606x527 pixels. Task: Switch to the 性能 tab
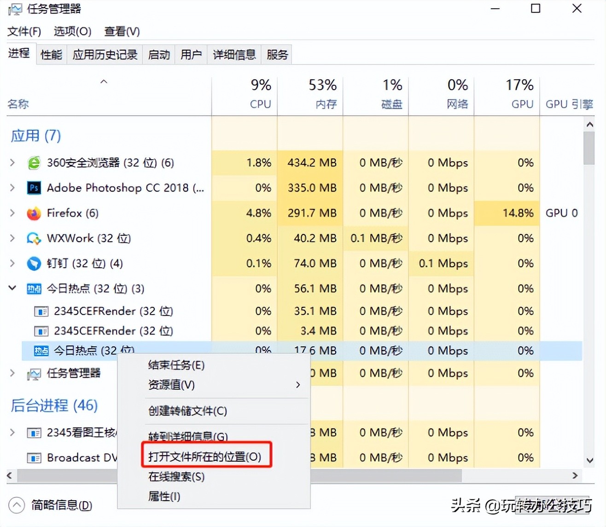coord(51,54)
